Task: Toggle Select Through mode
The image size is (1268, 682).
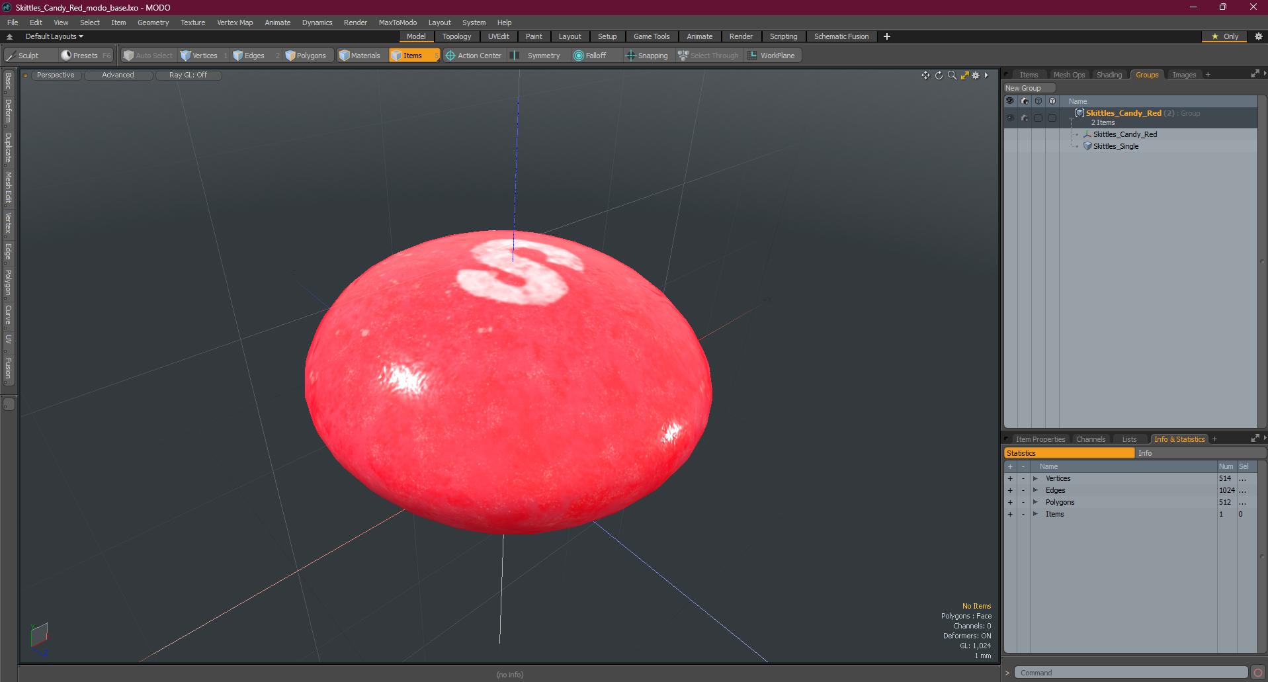Action: tap(708, 56)
